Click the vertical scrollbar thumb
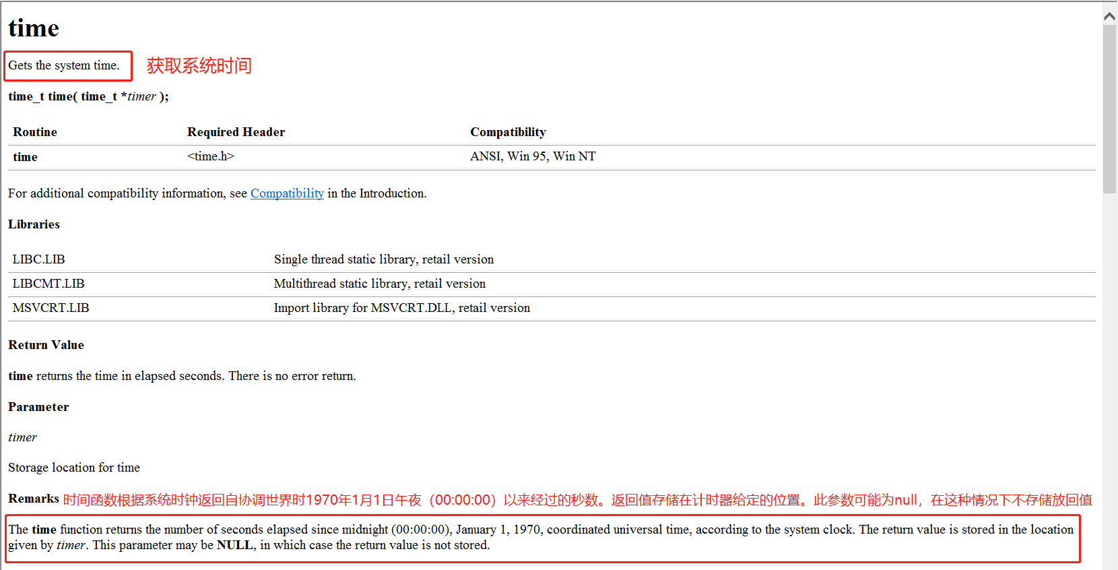Screen dimensions: 1118x570 click(1109, 109)
